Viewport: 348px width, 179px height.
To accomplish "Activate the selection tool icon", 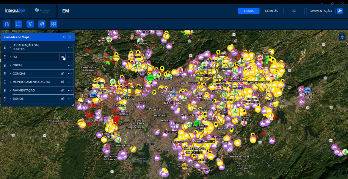I will point(42,24).
